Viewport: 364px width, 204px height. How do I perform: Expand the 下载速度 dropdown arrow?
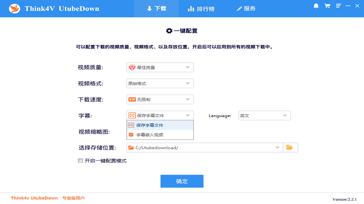click(x=188, y=100)
